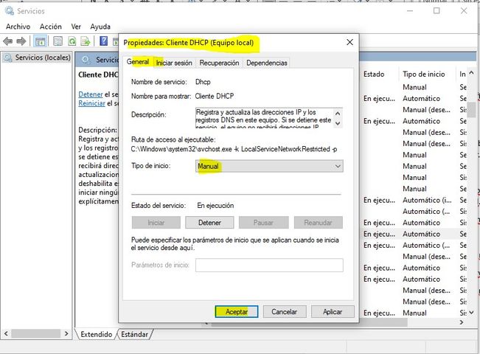This screenshot has width=480, height=354.
Task: Open the Archivo menu
Action: 18,27
